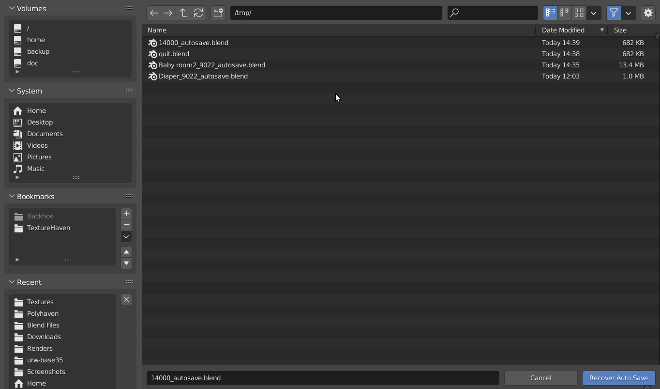Refresh the file list

(198, 13)
